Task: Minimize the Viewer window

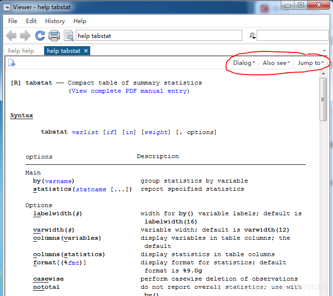Action: (x=288, y=5)
